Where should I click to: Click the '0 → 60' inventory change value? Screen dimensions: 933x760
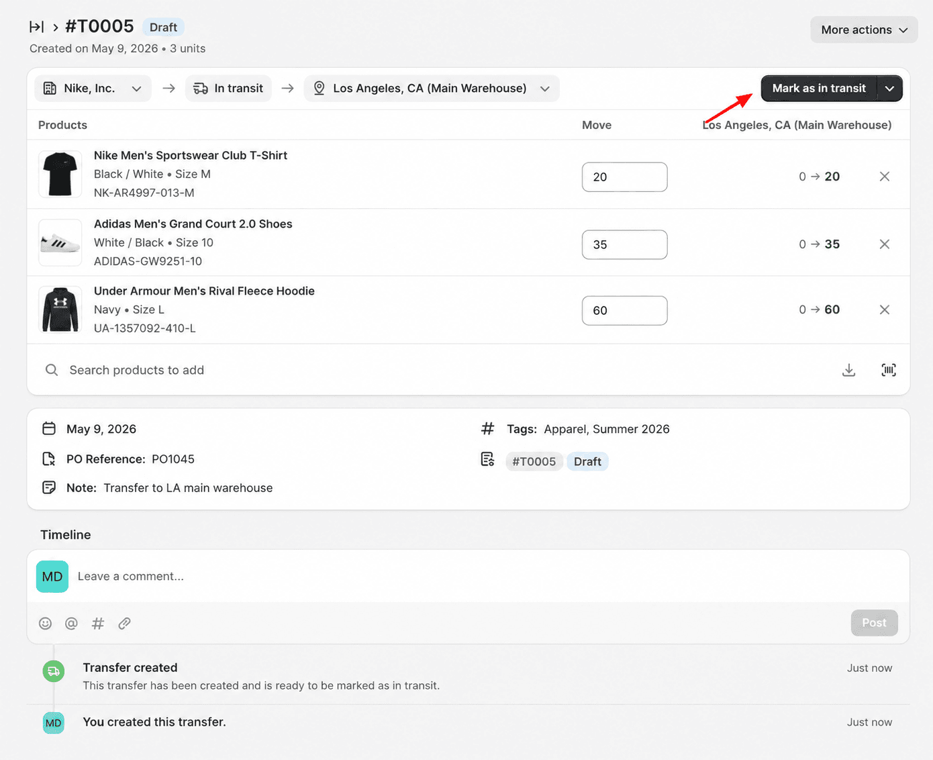tap(820, 310)
